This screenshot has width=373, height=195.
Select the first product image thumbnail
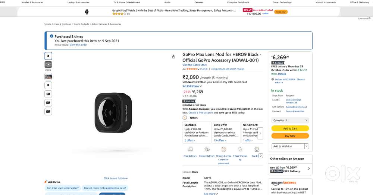48,56
